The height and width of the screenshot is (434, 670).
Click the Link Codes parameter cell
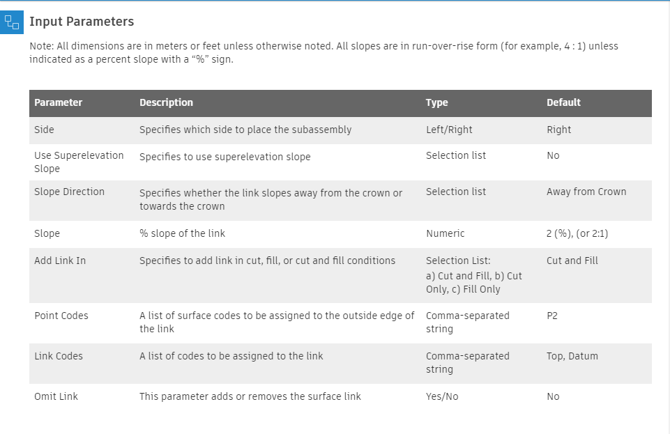[59, 356]
